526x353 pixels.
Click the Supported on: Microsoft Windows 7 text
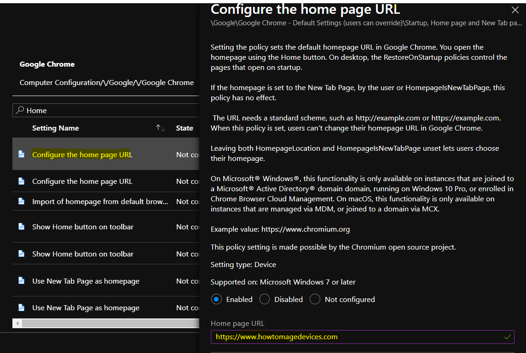tap(283, 282)
